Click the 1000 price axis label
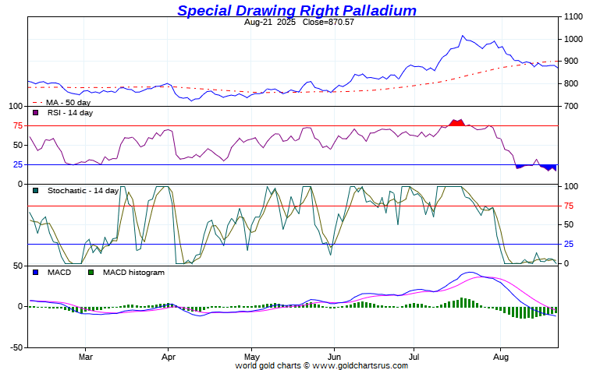This screenshot has height=370, width=593. 573,39
